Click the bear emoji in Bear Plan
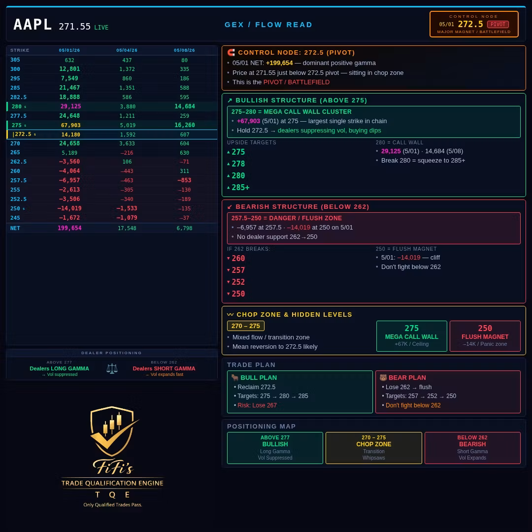Image resolution: width=532 pixels, height=532 pixels. (x=383, y=377)
